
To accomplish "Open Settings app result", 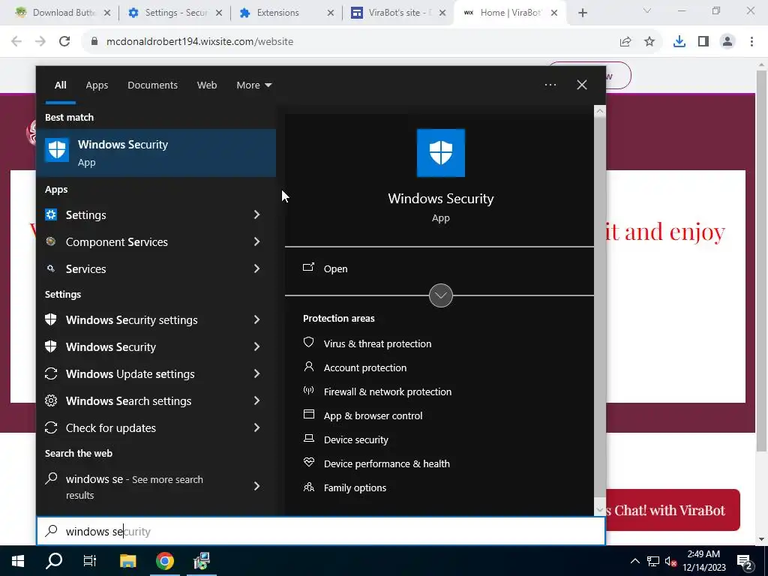I will (142, 214).
